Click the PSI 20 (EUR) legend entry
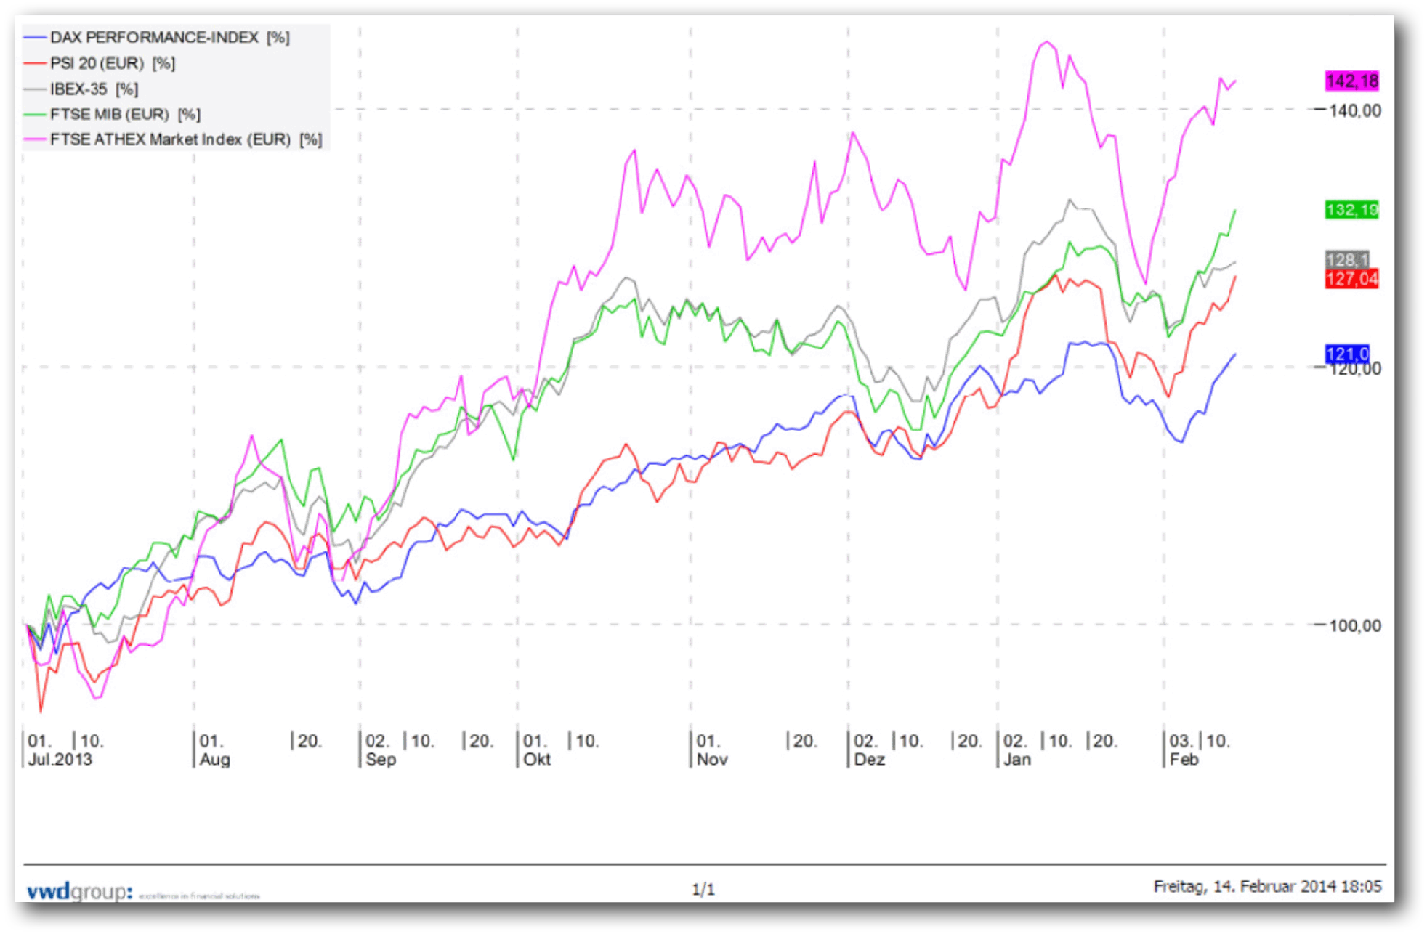Viewport: 1427px width, 934px height. pos(100,63)
